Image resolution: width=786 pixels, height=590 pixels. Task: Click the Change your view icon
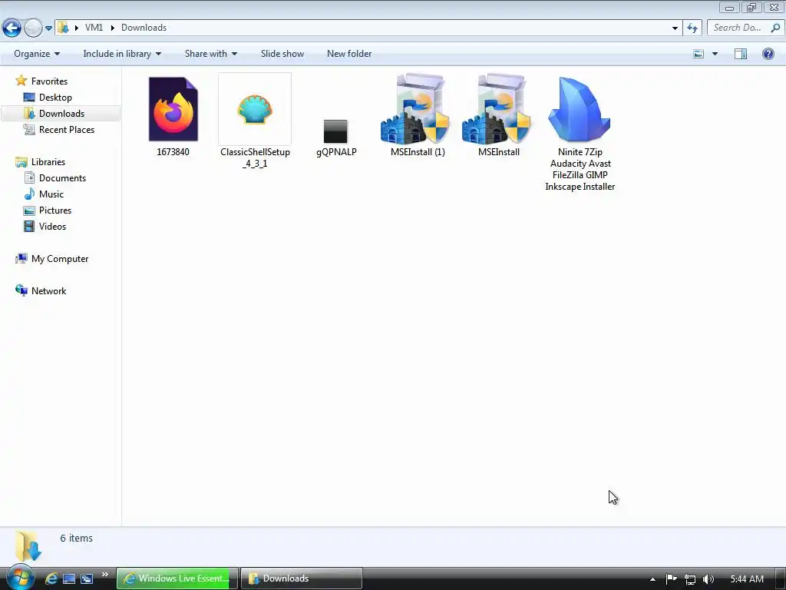pos(698,54)
